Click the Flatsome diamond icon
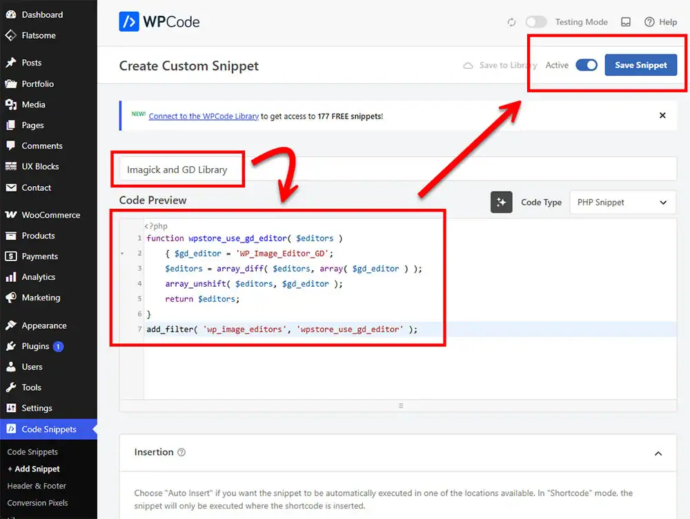Viewport: 690px width, 519px height. coord(11,35)
